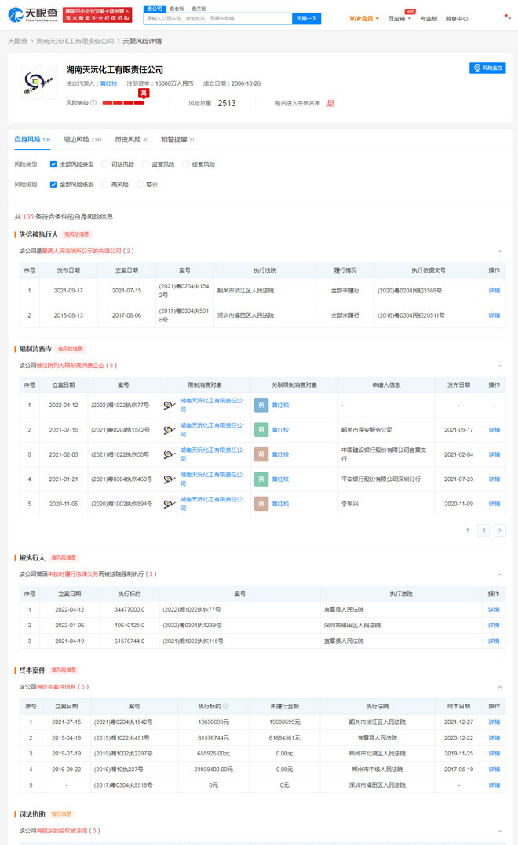Open 详情 for 限制消费令 row 2021-02-03

(494, 455)
